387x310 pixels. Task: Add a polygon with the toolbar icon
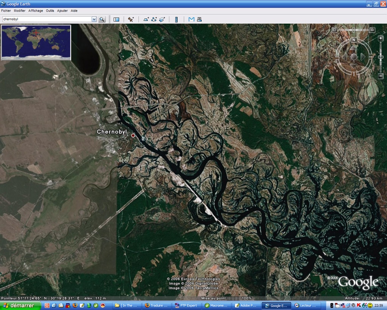[146, 19]
